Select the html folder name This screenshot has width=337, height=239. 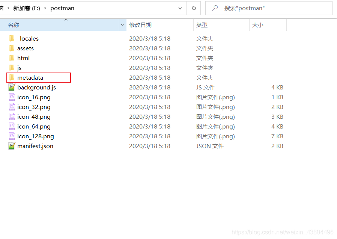tap(23, 58)
